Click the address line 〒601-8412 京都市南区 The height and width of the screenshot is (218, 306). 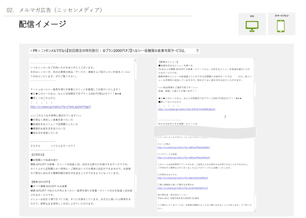[x=178, y=198]
